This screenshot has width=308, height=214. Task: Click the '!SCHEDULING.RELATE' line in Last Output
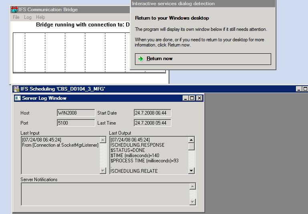134,171
